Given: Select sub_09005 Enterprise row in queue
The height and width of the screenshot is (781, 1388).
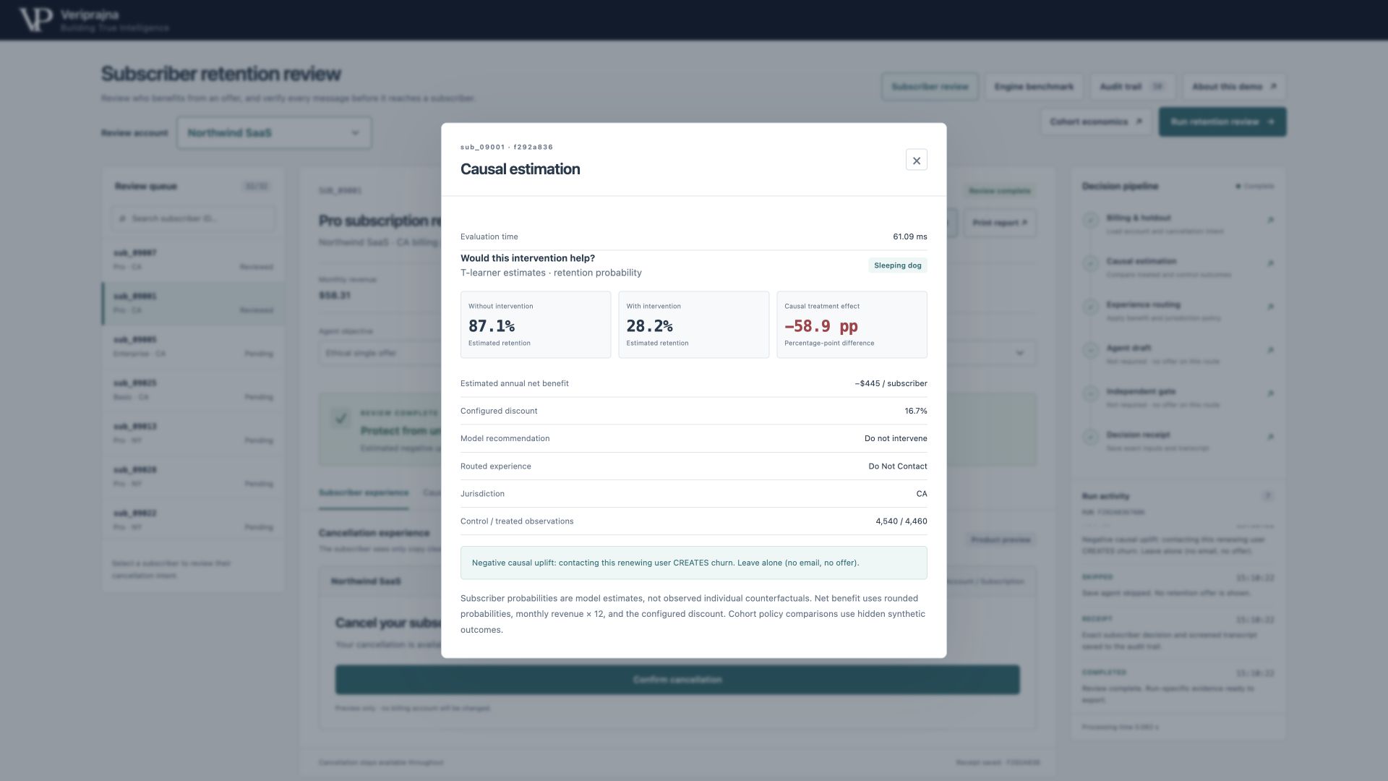Looking at the screenshot, I should pyautogui.click(x=193, y=346).
